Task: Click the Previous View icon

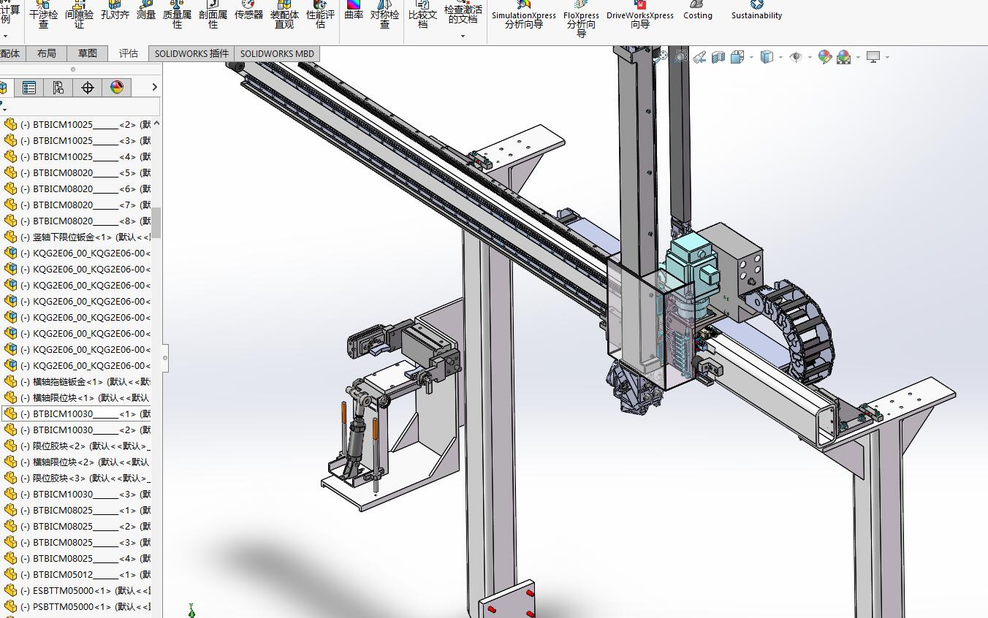Action: (x=699, y=56)
